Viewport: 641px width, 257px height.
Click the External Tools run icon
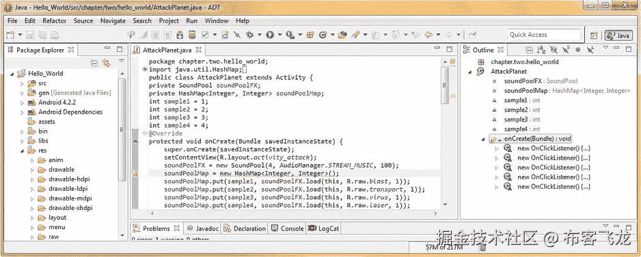[x=290, y=35]
